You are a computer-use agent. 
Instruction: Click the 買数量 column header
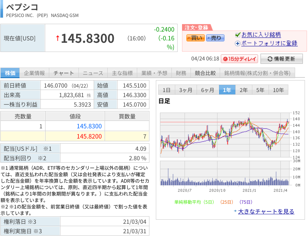coord(127,116)
